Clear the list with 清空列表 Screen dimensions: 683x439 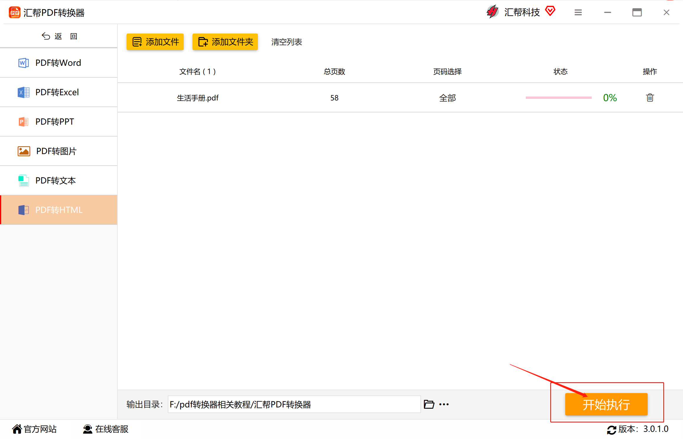[286, 42]
